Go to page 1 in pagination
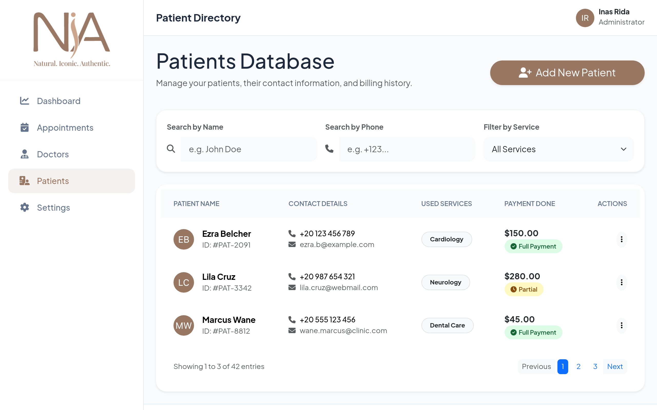657x410 pixels. pyautogui.click(x=563, y=367)
